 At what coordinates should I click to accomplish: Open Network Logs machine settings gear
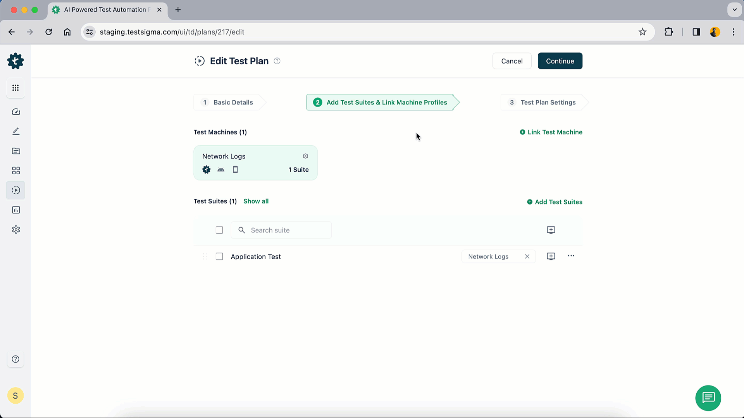(x=305, y=156)
